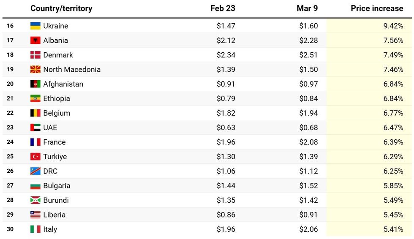Viewport: 414px width, 239px height.
Task: Click the Ukraine flag icon
Action: (35, 26)
